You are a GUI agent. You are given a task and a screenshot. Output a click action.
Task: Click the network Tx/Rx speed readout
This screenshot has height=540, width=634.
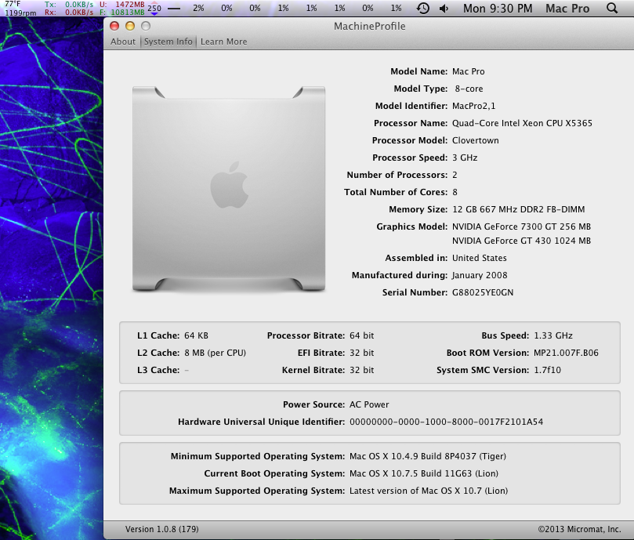(69, 9)
